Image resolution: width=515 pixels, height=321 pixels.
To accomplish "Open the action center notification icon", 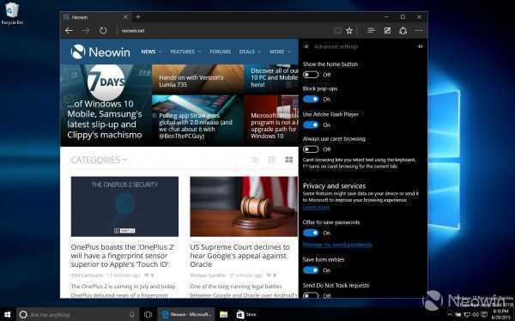I will pos(484,315).
